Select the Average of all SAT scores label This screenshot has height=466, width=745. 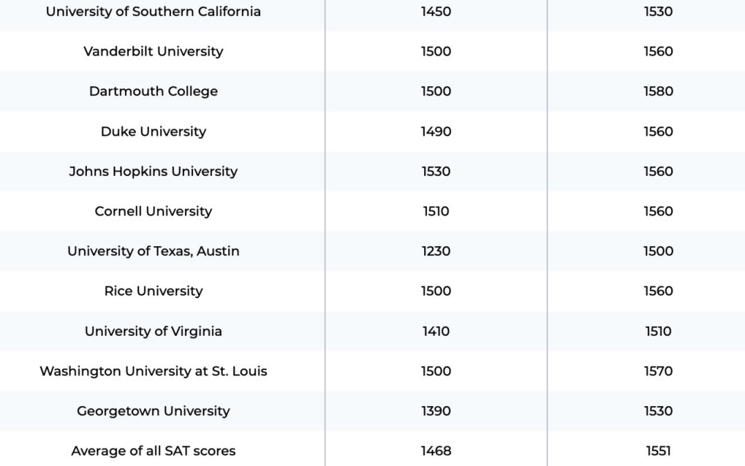pyautogui.click(x=153, y=452)
